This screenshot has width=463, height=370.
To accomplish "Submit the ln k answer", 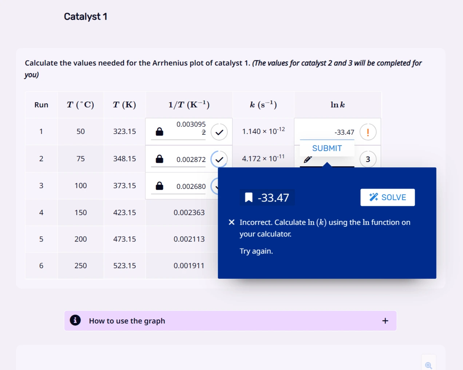I will (327, 148).
